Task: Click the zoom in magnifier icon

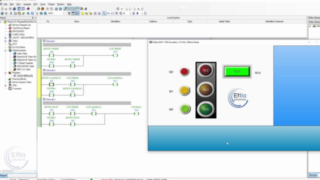Action: pyautogui.click(x=41, y=13)
